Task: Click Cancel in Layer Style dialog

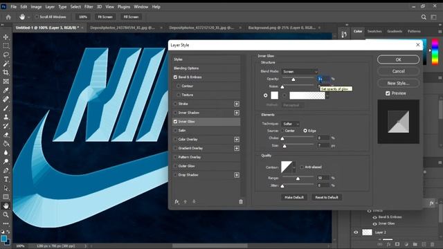Action: (399, 71)
